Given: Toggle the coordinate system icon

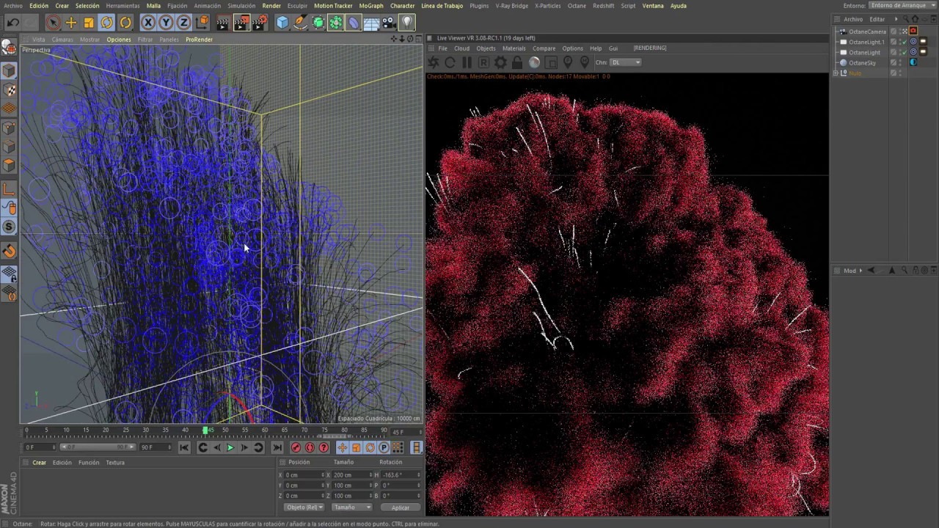Looking at the screenshot, I should pos(202,23).
